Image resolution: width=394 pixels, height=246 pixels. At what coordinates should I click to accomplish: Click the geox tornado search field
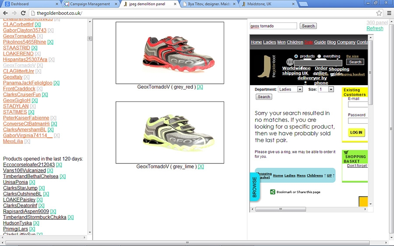click(x=273, y=26)
